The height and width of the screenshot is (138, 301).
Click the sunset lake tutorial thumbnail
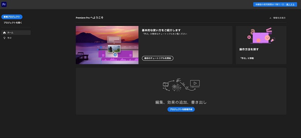(107, 45)
